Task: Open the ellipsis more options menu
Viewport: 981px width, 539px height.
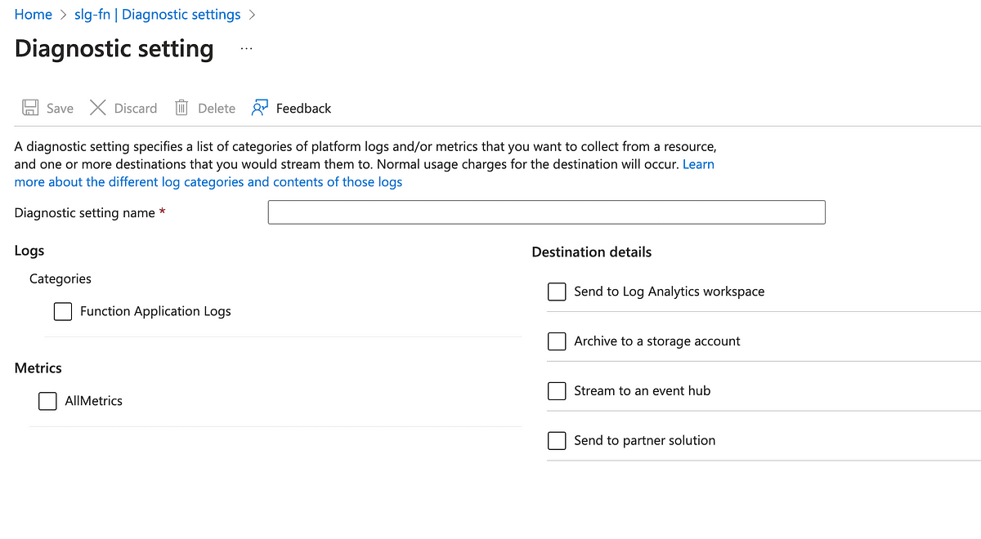Action: pos(246,49)
